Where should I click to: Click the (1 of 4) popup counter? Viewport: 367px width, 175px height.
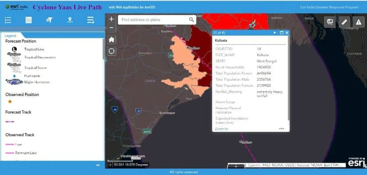tap(219, 33)
